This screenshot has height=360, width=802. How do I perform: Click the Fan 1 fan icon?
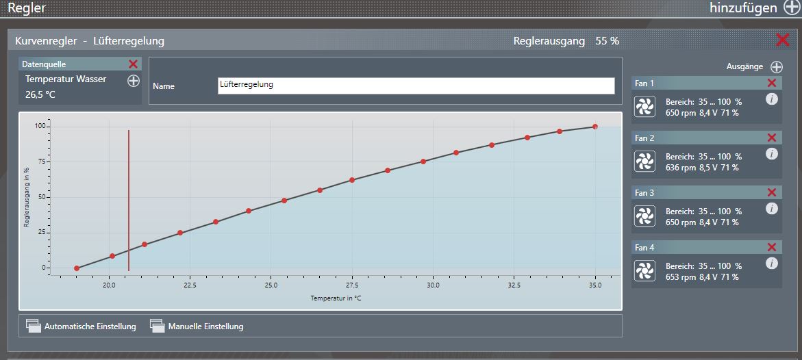(644, 106)
